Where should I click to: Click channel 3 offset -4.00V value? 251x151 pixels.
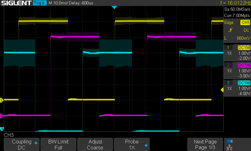coord(244,93)
